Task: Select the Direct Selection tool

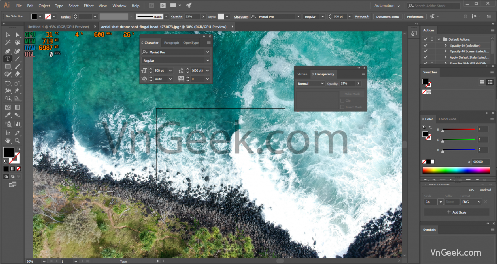Action: coord(17,35)
